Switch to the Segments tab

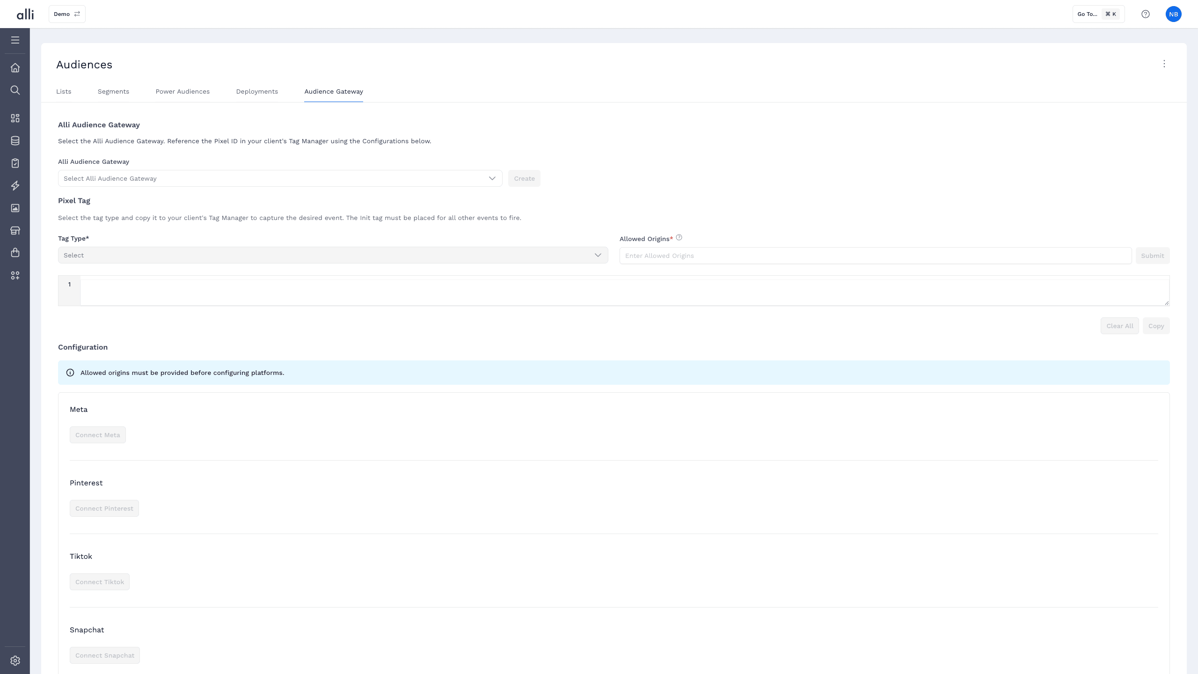click(x=113, y=91)
